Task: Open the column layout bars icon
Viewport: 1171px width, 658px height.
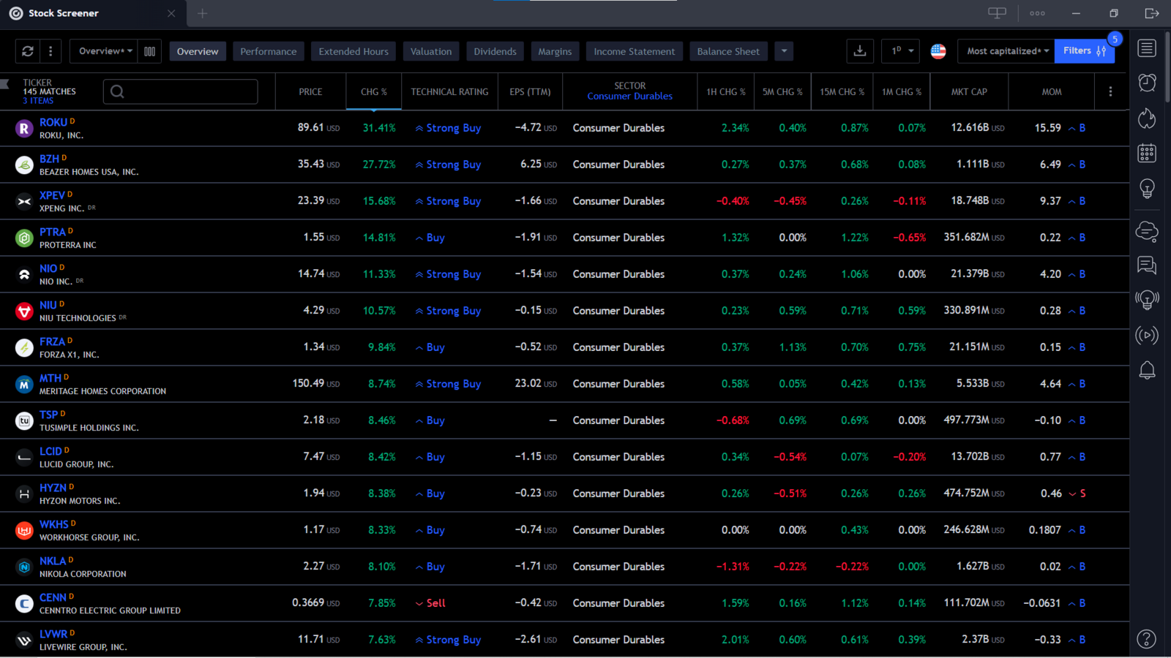Action: click(x=149, y=51)
